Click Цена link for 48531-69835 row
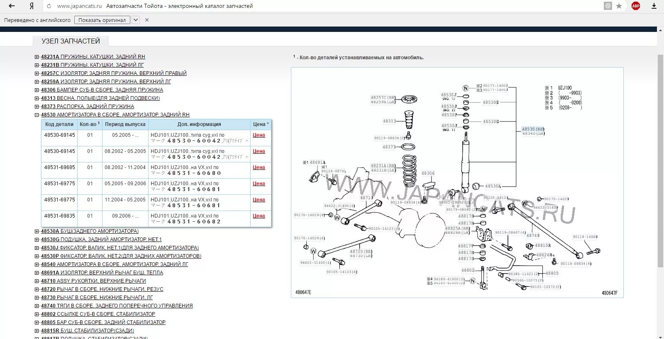664x339 pixels. (x=259, y=216)
